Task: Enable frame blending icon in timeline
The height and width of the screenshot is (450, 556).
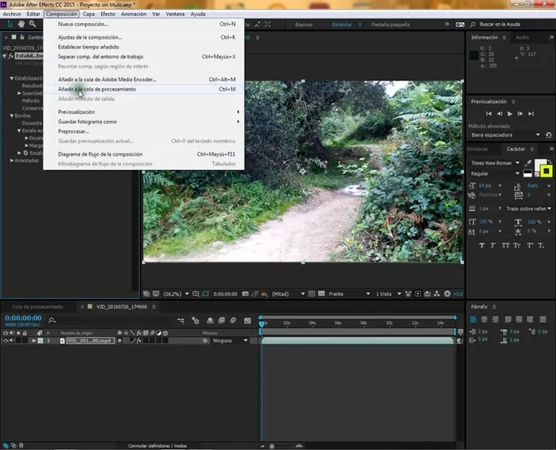Action: 222,320
